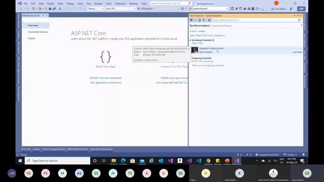Open the Send Feedback icon
The image size is (324, 182).
click(x=291, y=9)
